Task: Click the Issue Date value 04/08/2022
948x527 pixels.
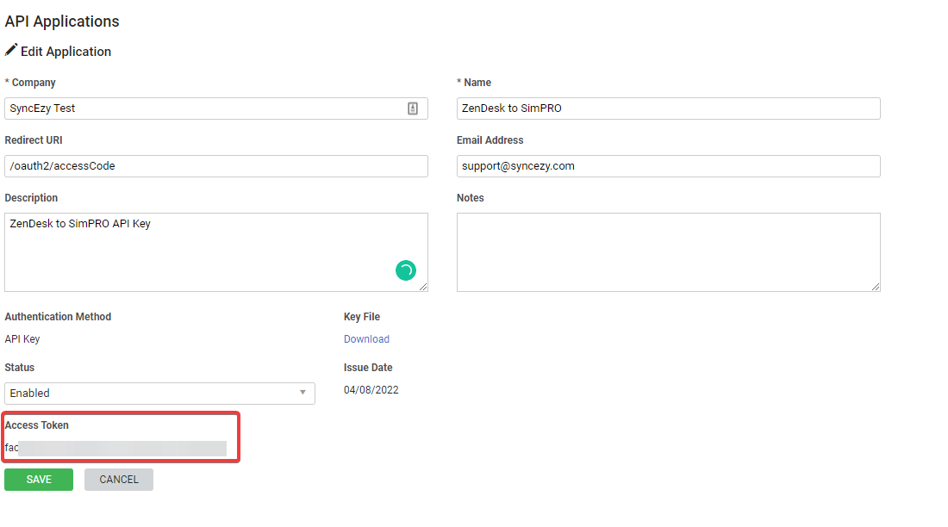Action: click(371, 390)
